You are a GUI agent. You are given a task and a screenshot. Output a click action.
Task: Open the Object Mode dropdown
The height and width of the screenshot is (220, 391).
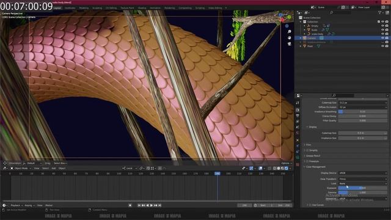tap(21, 169)
